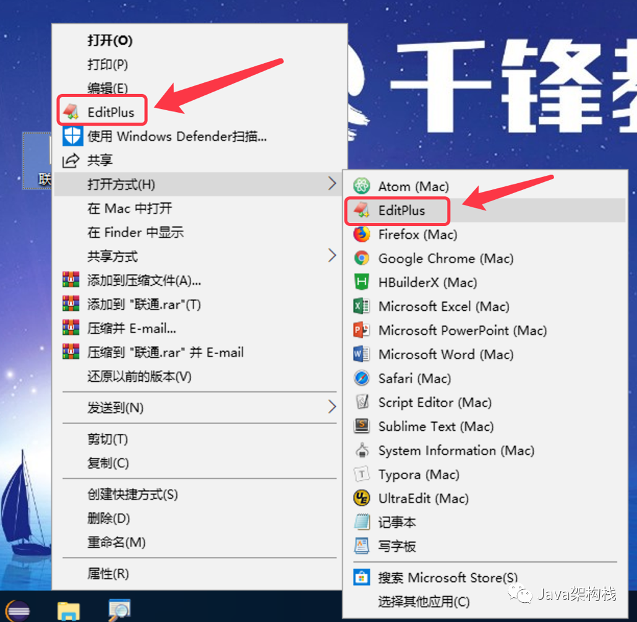Click the Sublime Text icon
This screenshot has height=622, width=637.
coord(361,426)
